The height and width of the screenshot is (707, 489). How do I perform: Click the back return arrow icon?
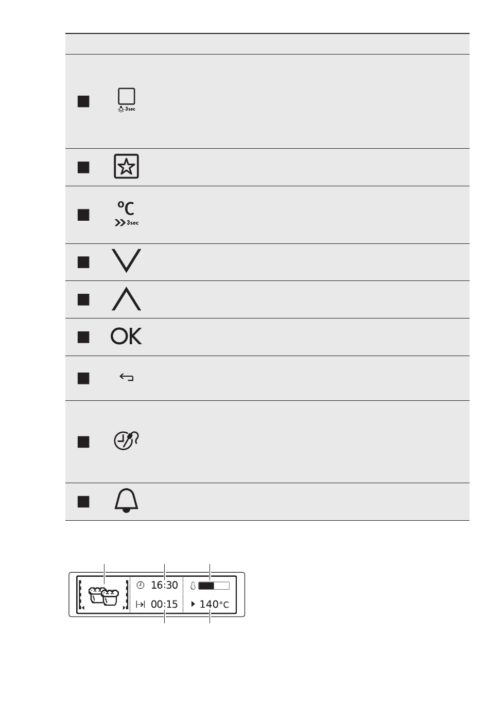tap(127, 378)
